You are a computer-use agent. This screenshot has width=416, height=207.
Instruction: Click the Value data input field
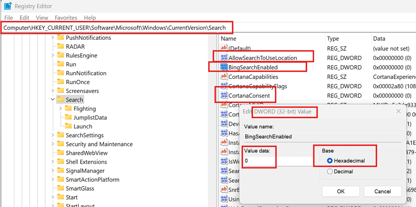pos(279,160)
